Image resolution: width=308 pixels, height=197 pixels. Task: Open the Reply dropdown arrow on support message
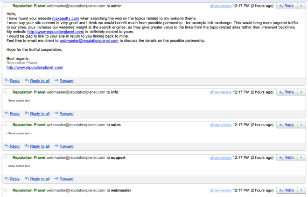point(301,158)
